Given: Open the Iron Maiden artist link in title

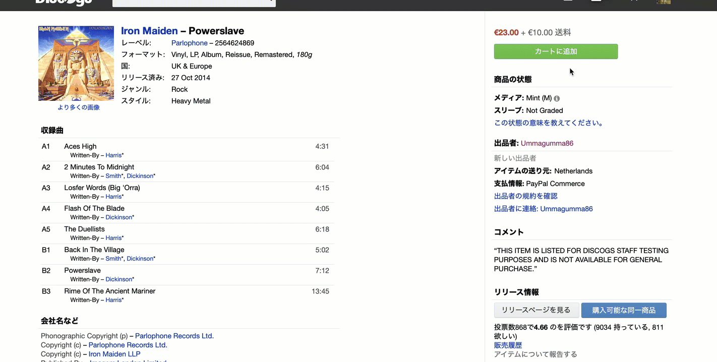Looking at the screenshot, I should tap(149, 31).
